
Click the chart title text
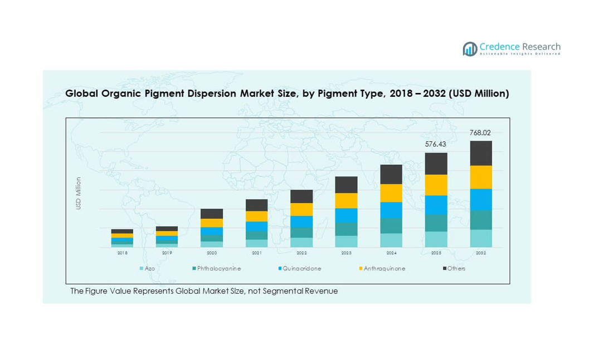(x=287, y=93)
